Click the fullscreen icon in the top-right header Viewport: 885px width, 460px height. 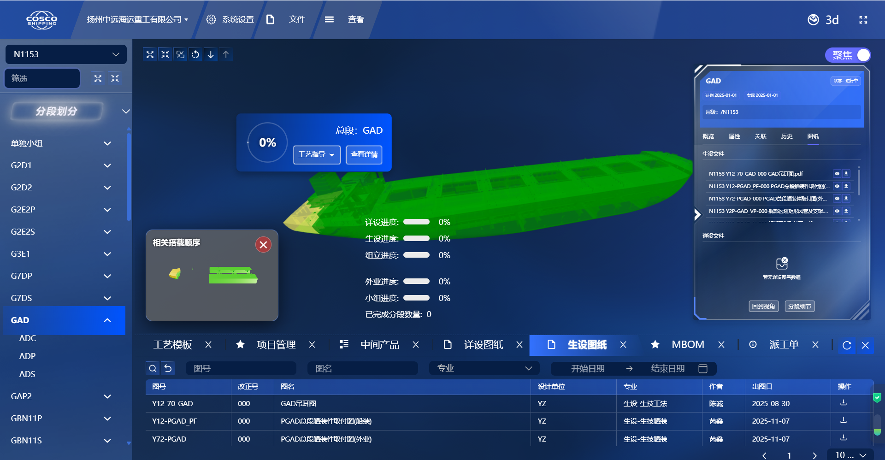863,20
